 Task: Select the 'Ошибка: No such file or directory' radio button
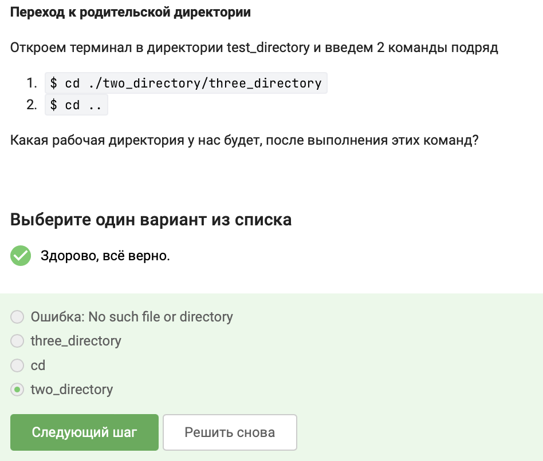click(18, 317)
